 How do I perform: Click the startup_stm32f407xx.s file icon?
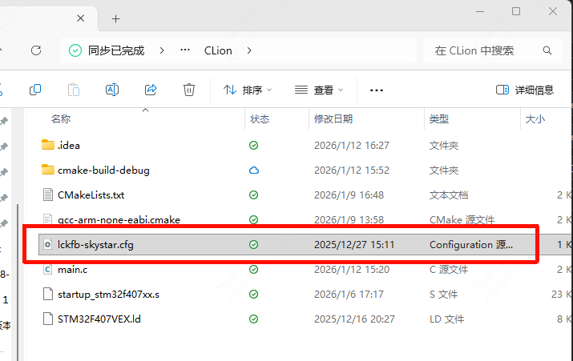click(48, 294)
